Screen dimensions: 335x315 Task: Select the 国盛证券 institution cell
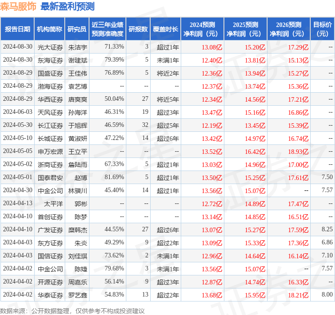click(x=50, y=73)
